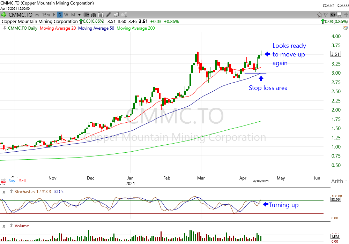Switch to the 1-minute (m) timeframe
349x244 pixels.
point(37,15)
